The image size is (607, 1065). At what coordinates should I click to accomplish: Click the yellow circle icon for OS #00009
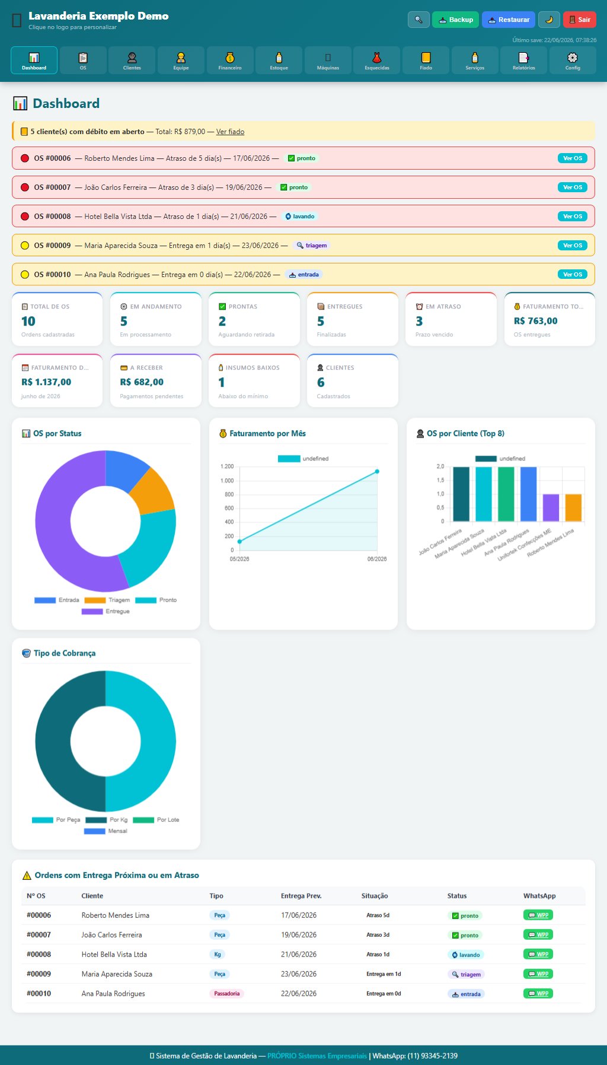click(25, 246)
